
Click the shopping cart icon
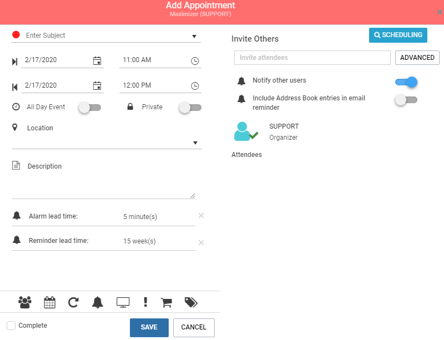[167, 302]
